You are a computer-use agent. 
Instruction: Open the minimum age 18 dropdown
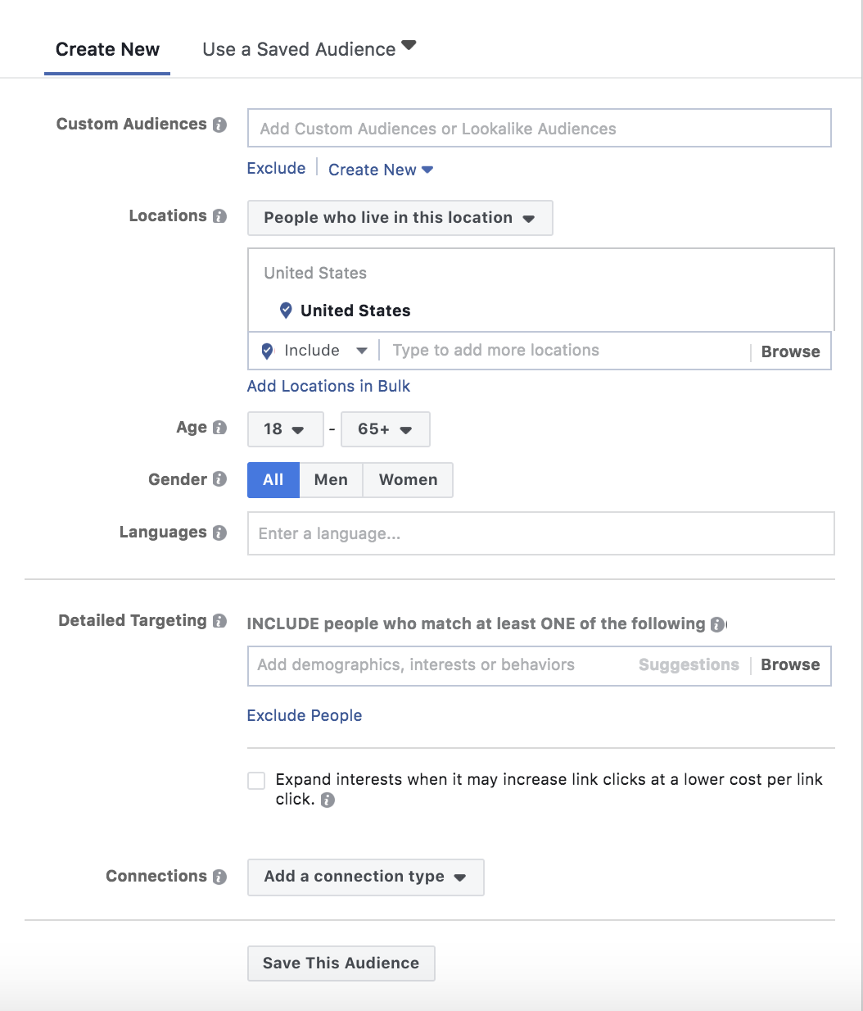pyautogui.click(x=284, y=429)
